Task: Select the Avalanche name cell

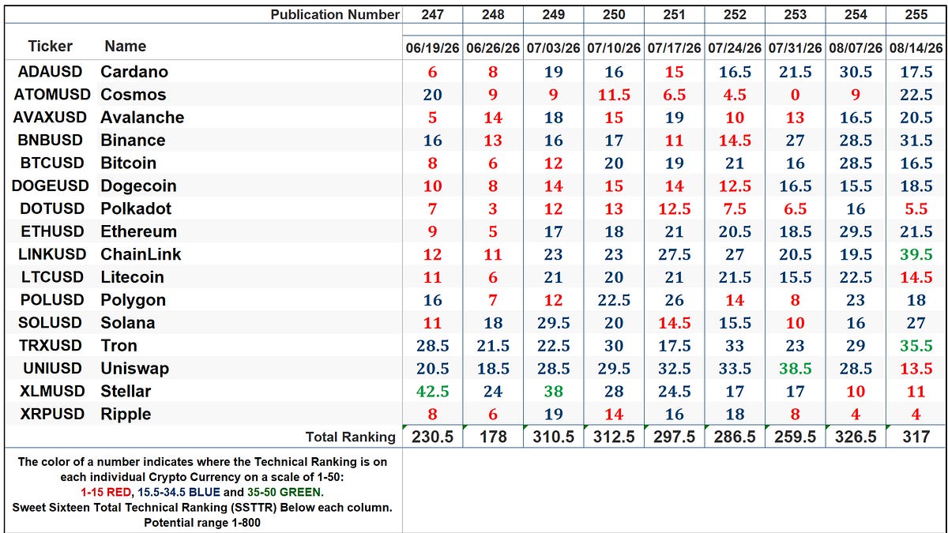Action: pos(142,118)
